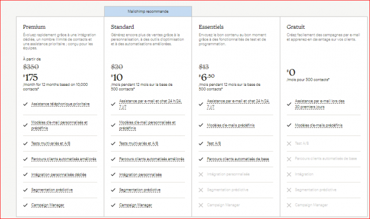Click checkmark beside Premium 'Tests multivariés et A/B'
370x219 pixels.
pyautogui.click(x=25, y=144)
